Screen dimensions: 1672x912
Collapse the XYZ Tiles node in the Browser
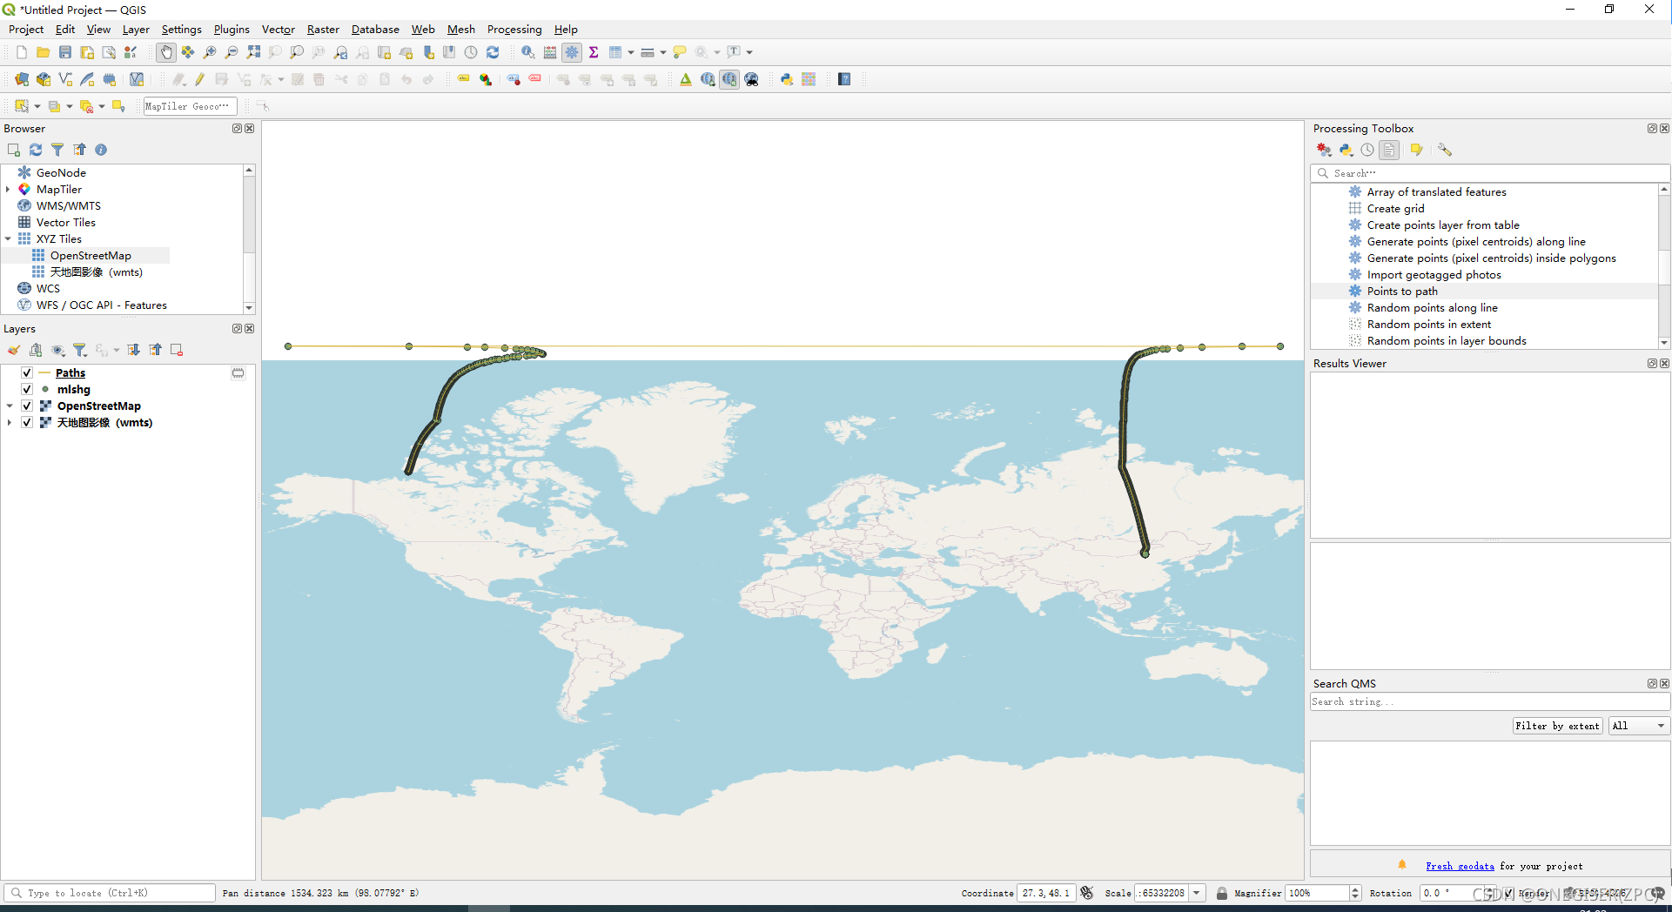click(8, 238)
